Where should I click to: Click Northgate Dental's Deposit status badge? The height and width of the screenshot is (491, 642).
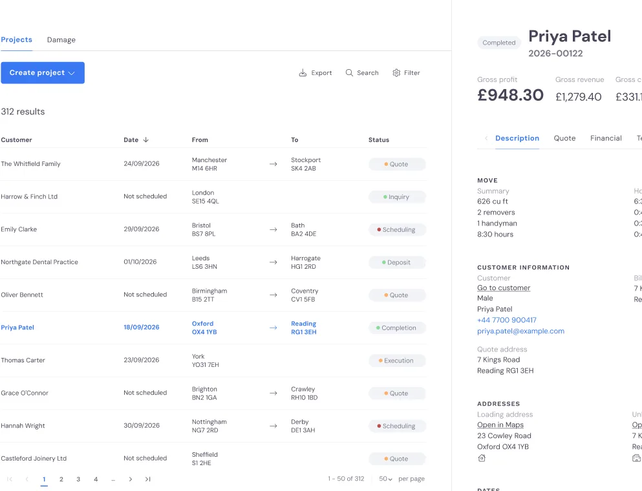[397, 262]
